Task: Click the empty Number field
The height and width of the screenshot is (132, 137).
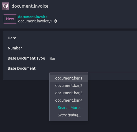Action: tap(93, 48)
